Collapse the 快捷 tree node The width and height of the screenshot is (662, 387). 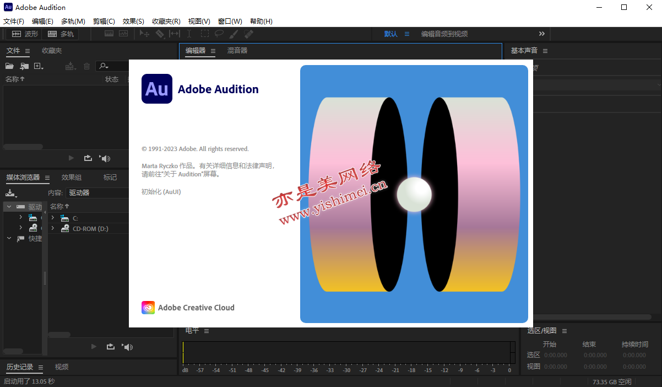pyautogui.click(x=9, y=239)
